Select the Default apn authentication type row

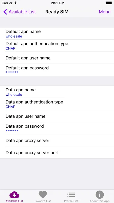57,46
